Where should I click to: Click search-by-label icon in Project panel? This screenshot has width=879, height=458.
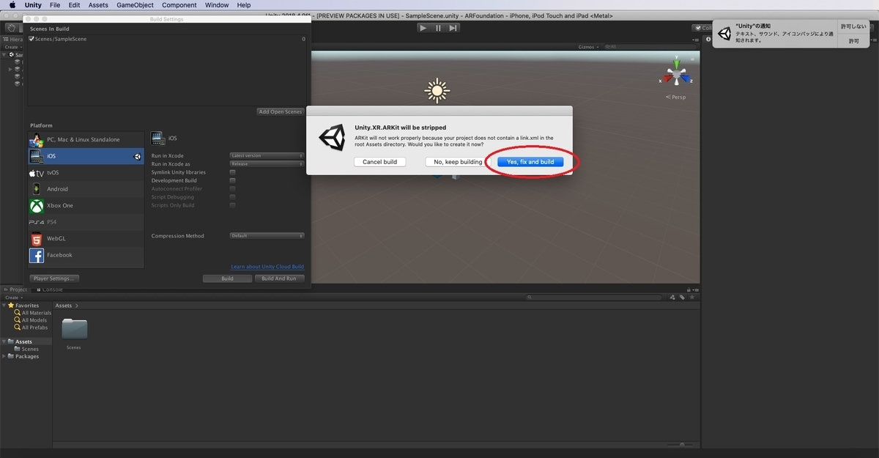682,298
